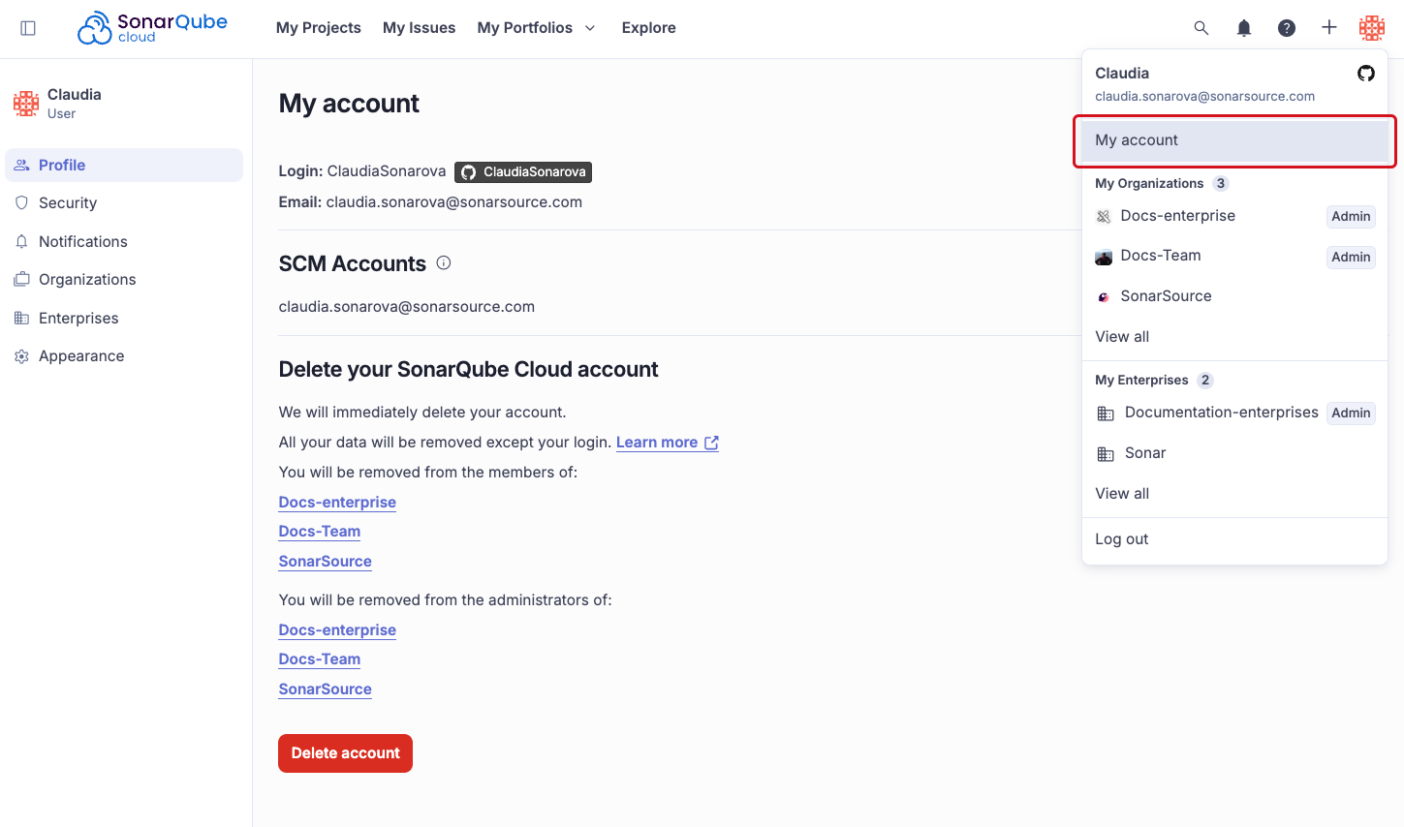Click View all under My Enterprises
The width and height of the screenshot is (1404, 827).
[x=1122, y=494]
